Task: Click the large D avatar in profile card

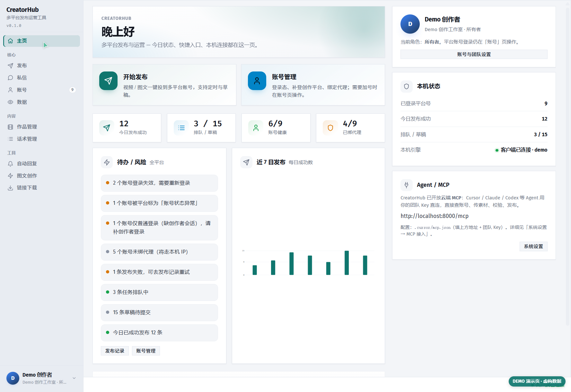Action: 410,24
